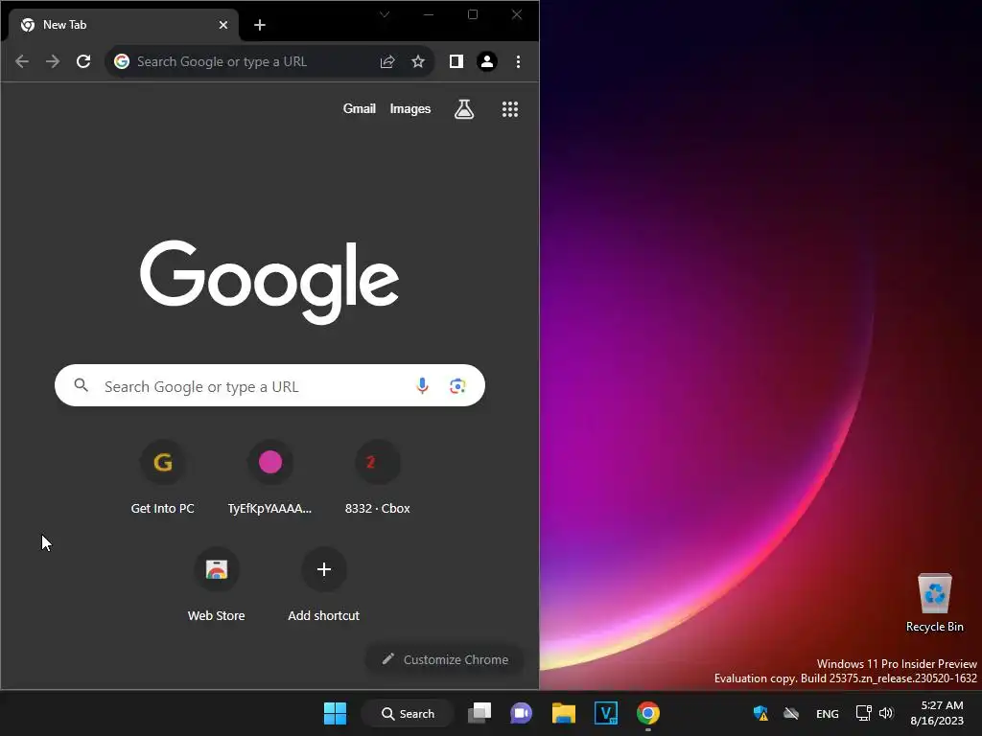Open the clock showing 5:27 AM
This screenshot has width=982, height=736.
[936, 713]
